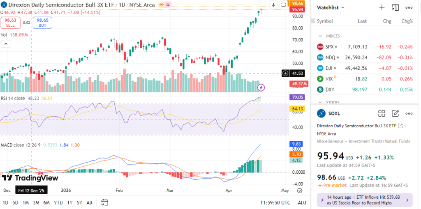The height and width of the screenshot is (209, 421).
Task: Open date range calendar icon
Action: pos(104,202)
